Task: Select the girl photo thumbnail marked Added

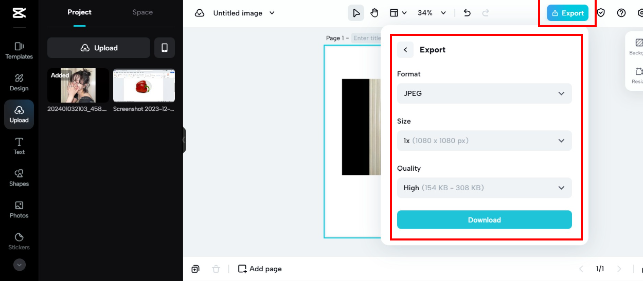Action: pos(78,85)
